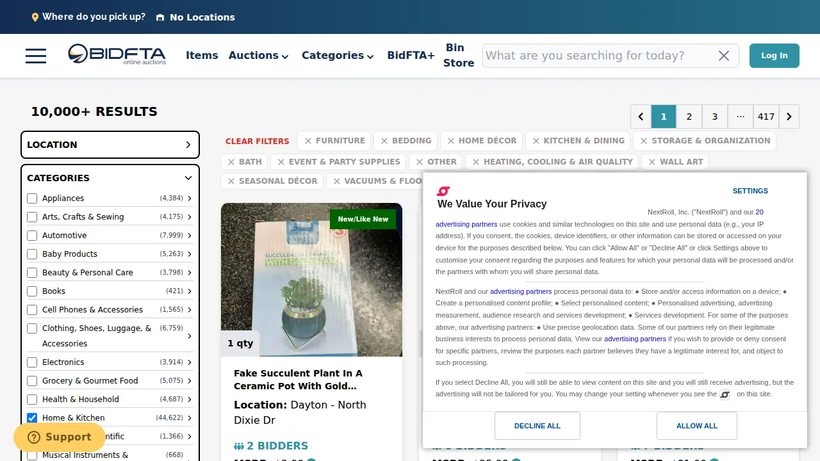Viewport: 820px width, 461px height.
Task: Remove the VACUUMS & FLOOR filter chip
Action: pyautogui.click(x=336, y=181)
